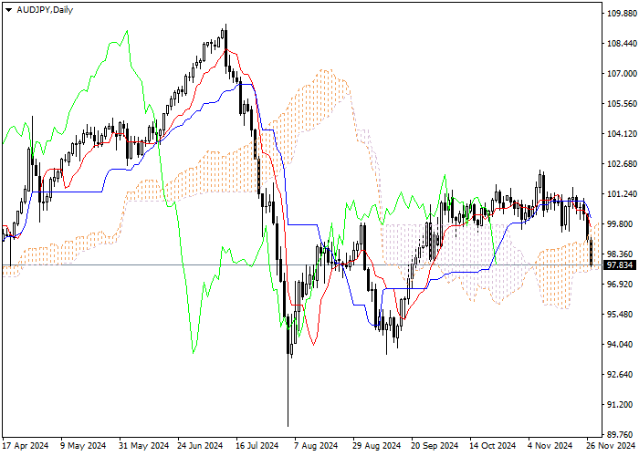Click the AUDJPY,Daily chart title
Viewport: 639px width, 456px height.
point(45,10)
